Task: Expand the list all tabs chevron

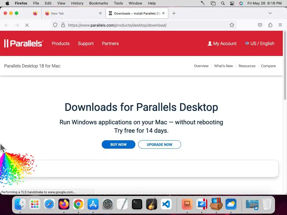Action: pyautogui.click(x=270, y=13)
